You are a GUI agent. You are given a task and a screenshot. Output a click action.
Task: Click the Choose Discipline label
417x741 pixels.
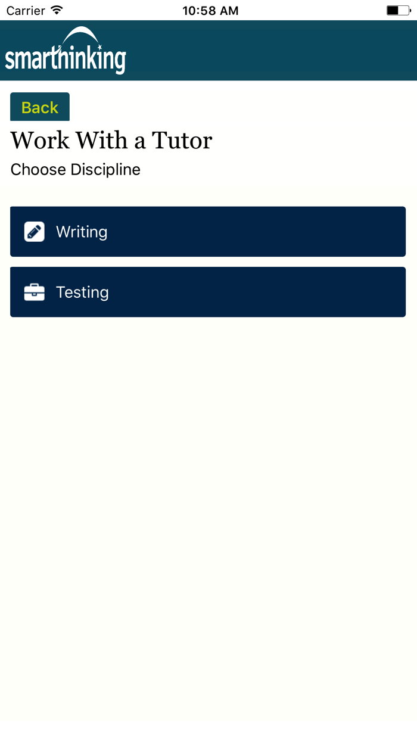click(x=74, y=169)
